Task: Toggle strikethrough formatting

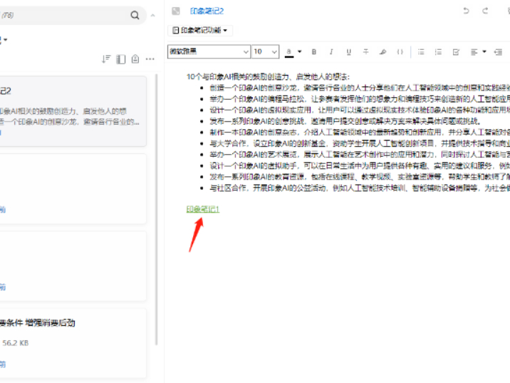Action: [366, 52]
